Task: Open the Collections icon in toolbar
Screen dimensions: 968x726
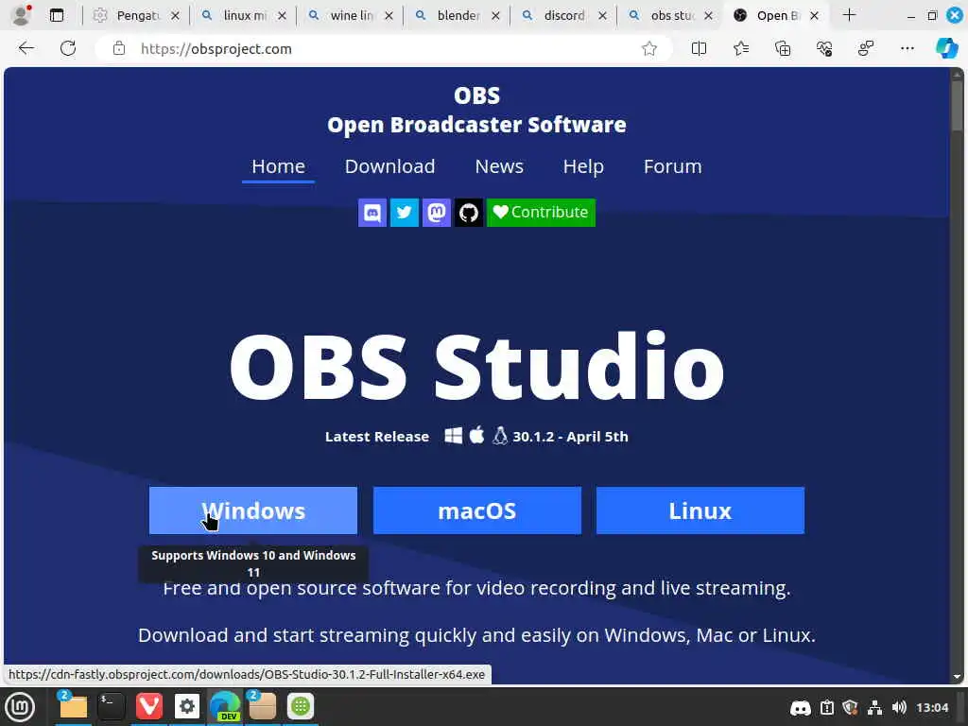Action: coord(782,48)
